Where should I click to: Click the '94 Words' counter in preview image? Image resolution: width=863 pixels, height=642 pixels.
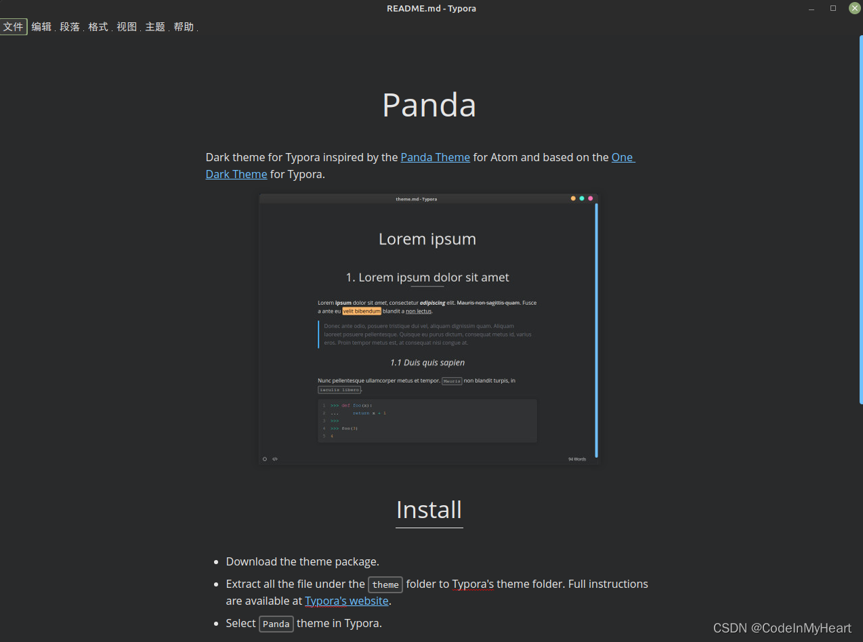(x=577, y=459)
